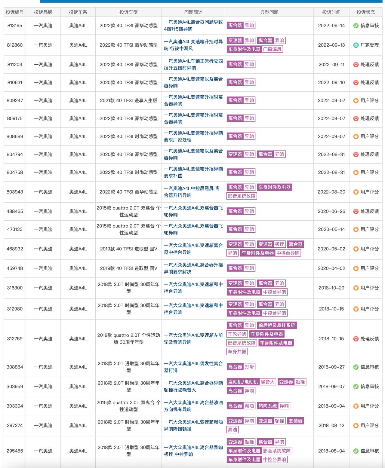This screenshot has width=385, height=468.
Task: Click the 用户评分 star icon in row 303304
Action: click(356, 406)
